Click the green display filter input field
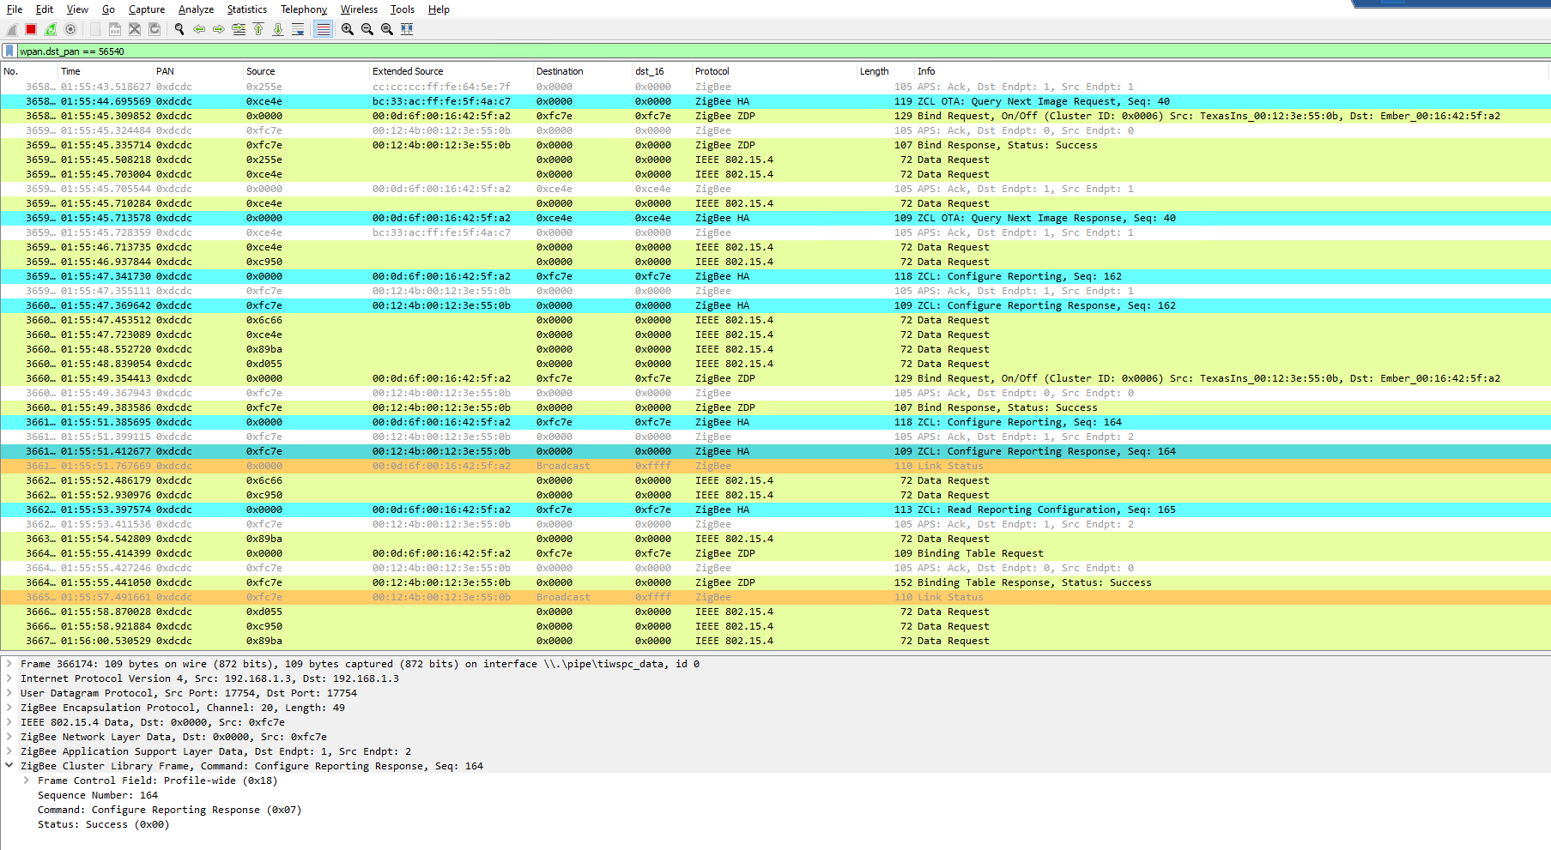Image resolution: width=1551 pixels, height=850 pixels. tap(343, 51)
